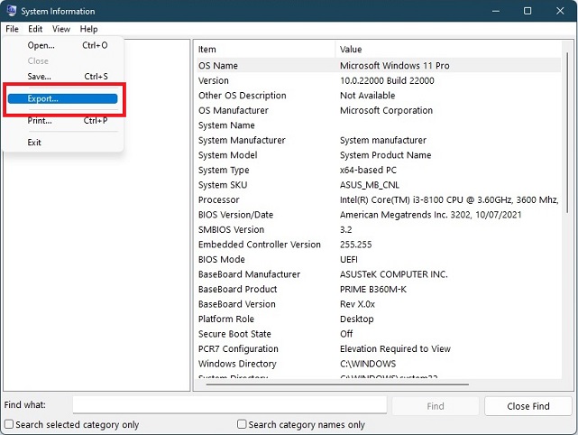Open the File menu

click(12, 29)
